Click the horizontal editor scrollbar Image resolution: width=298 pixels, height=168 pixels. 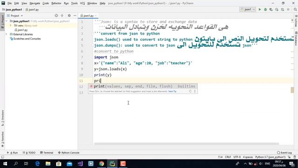point(186,144)
